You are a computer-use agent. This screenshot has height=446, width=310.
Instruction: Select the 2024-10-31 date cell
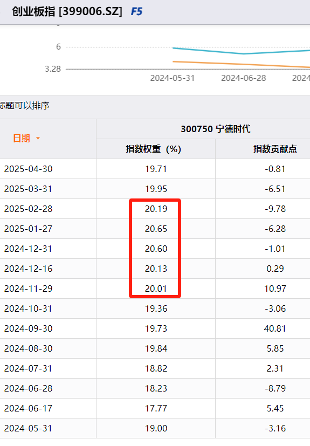pyautogui.click(x=28, y=308)
